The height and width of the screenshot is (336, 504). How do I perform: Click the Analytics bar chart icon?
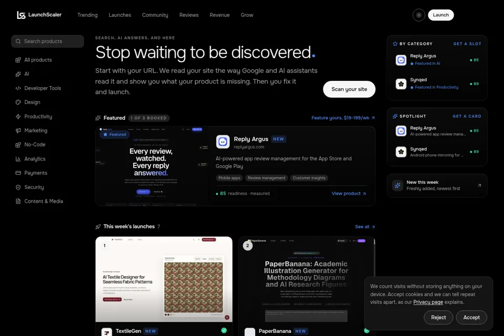tap(18, 159)
